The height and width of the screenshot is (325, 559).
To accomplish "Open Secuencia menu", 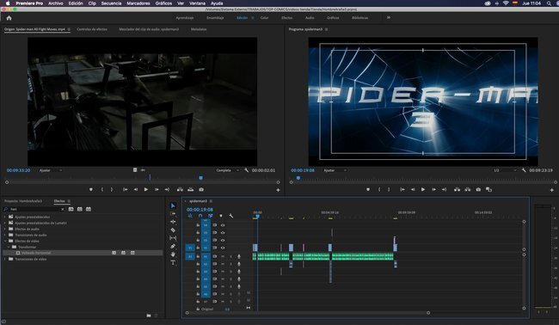I will (x=111, y=3).
